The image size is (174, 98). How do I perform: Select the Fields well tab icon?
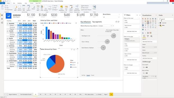[x=144, y=36]
